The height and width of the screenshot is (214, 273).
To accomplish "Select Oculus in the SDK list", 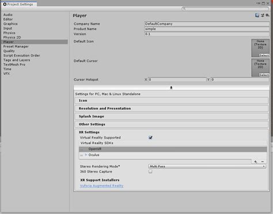I will click(173, 155).
